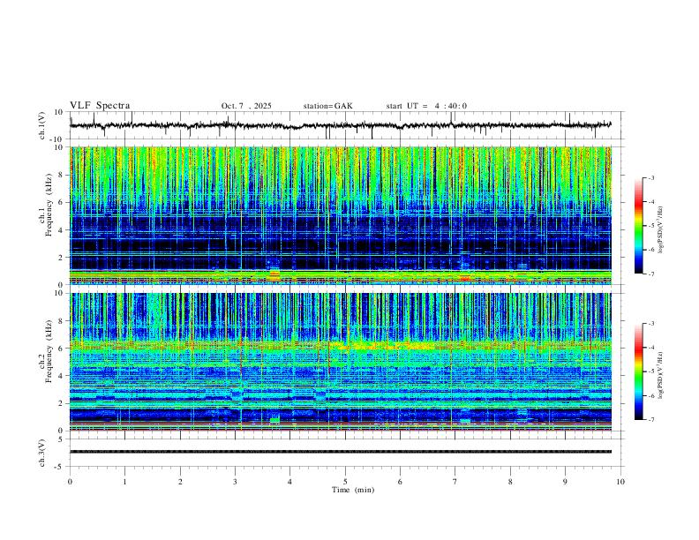Click the yellow 6 kHz band in ch.2 spectrogram
The image size is (699, 540).
click(x=341, y=344)
